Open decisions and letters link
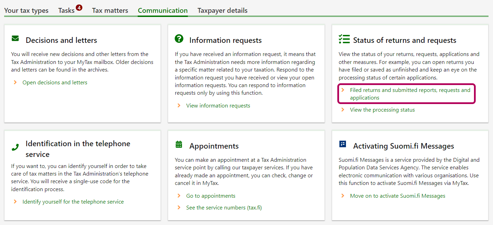Viewport: 493px width, 225px height. (x=55, y=83)
